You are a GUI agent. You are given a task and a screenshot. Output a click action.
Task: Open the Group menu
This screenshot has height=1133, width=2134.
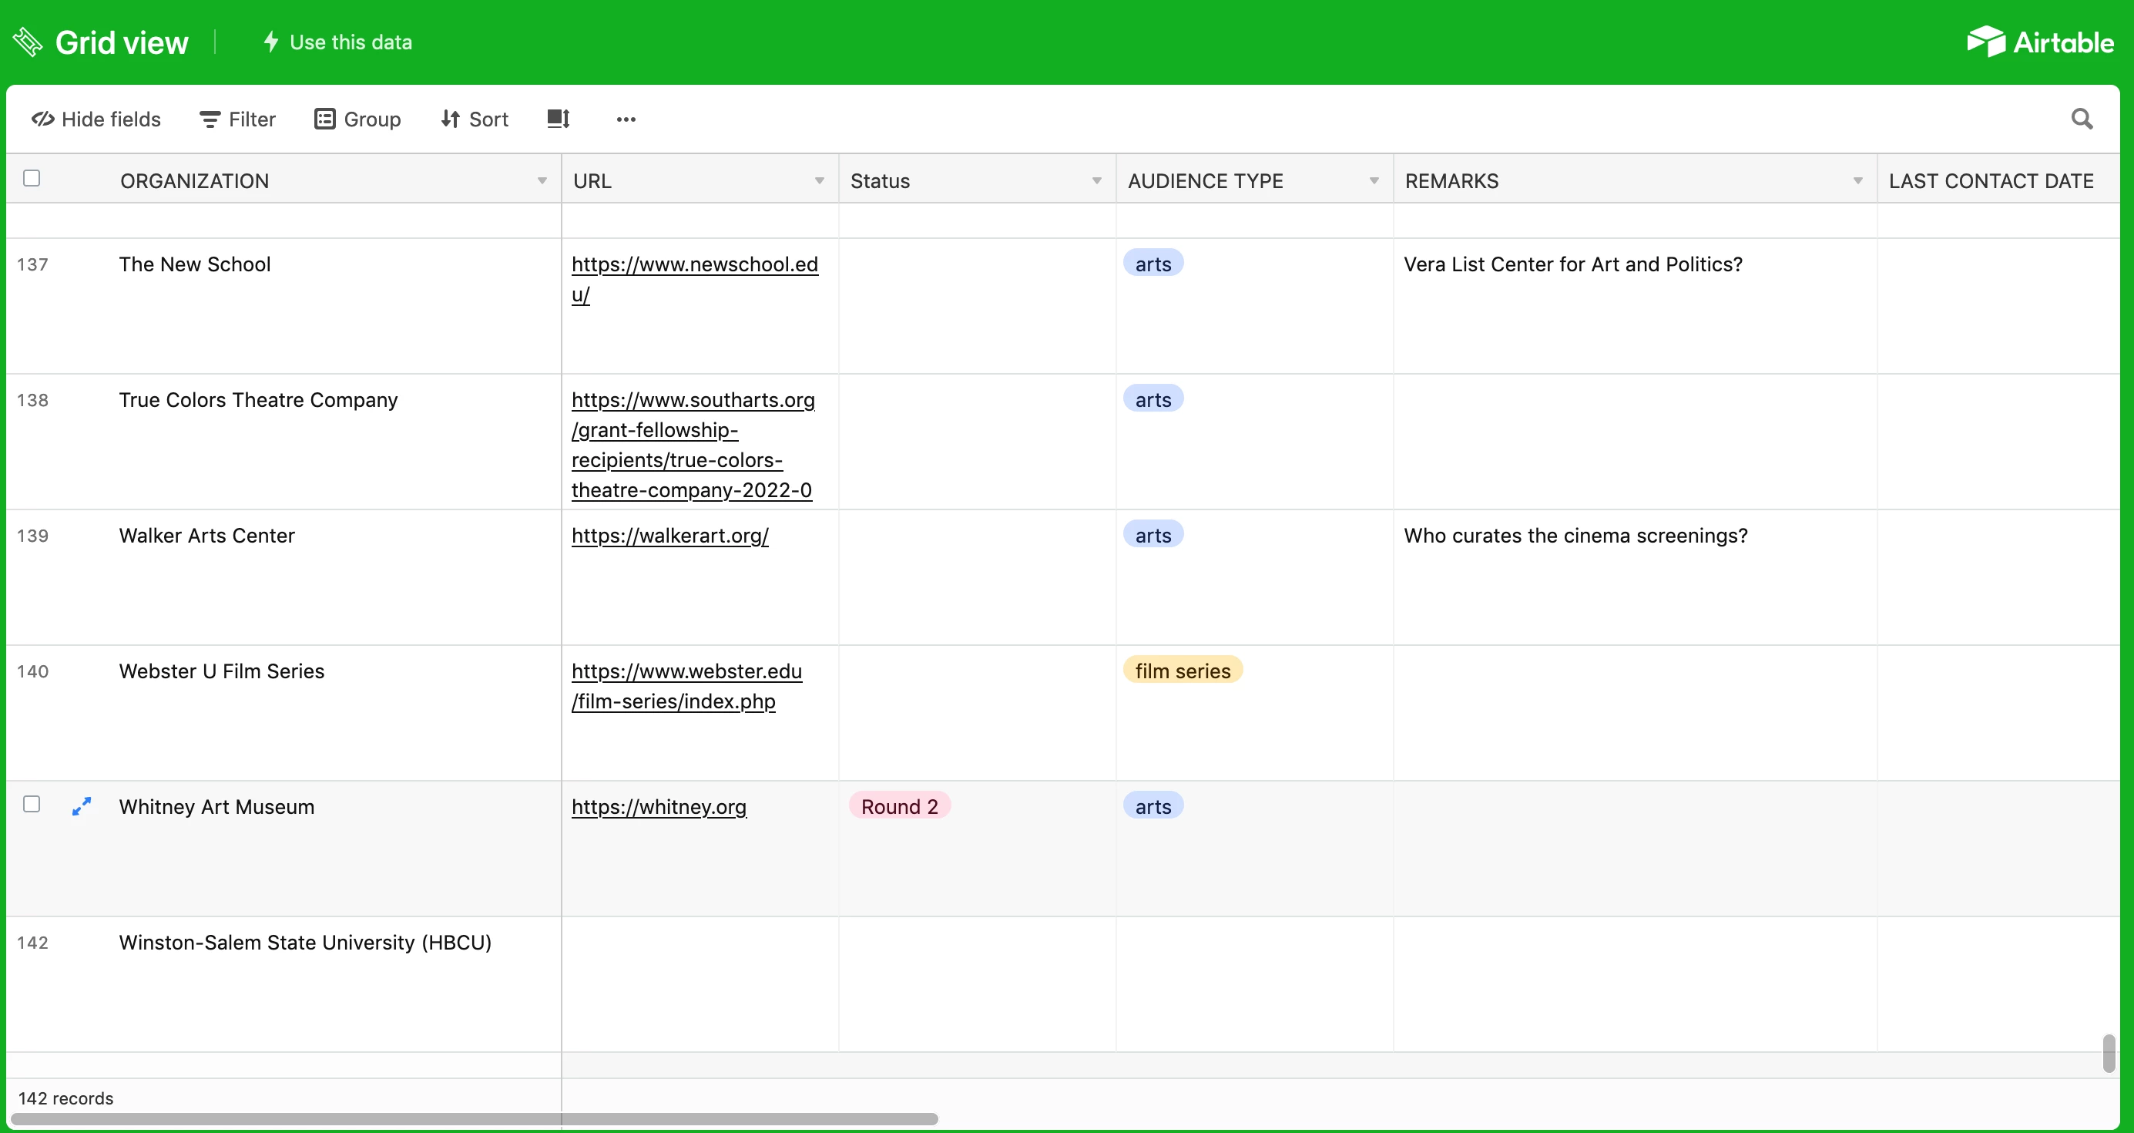358,119
